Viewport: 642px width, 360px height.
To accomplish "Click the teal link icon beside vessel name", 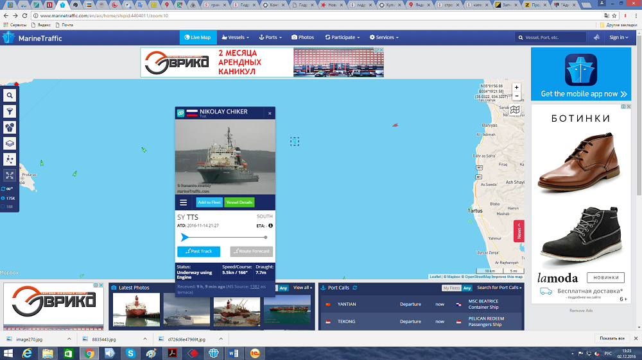I will tap(180, 113).
